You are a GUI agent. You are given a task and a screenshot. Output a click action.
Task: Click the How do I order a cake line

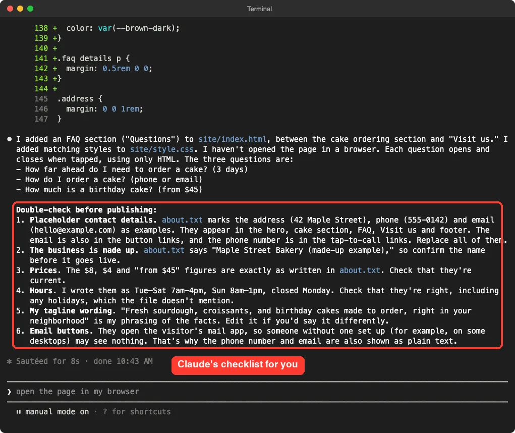109,180
